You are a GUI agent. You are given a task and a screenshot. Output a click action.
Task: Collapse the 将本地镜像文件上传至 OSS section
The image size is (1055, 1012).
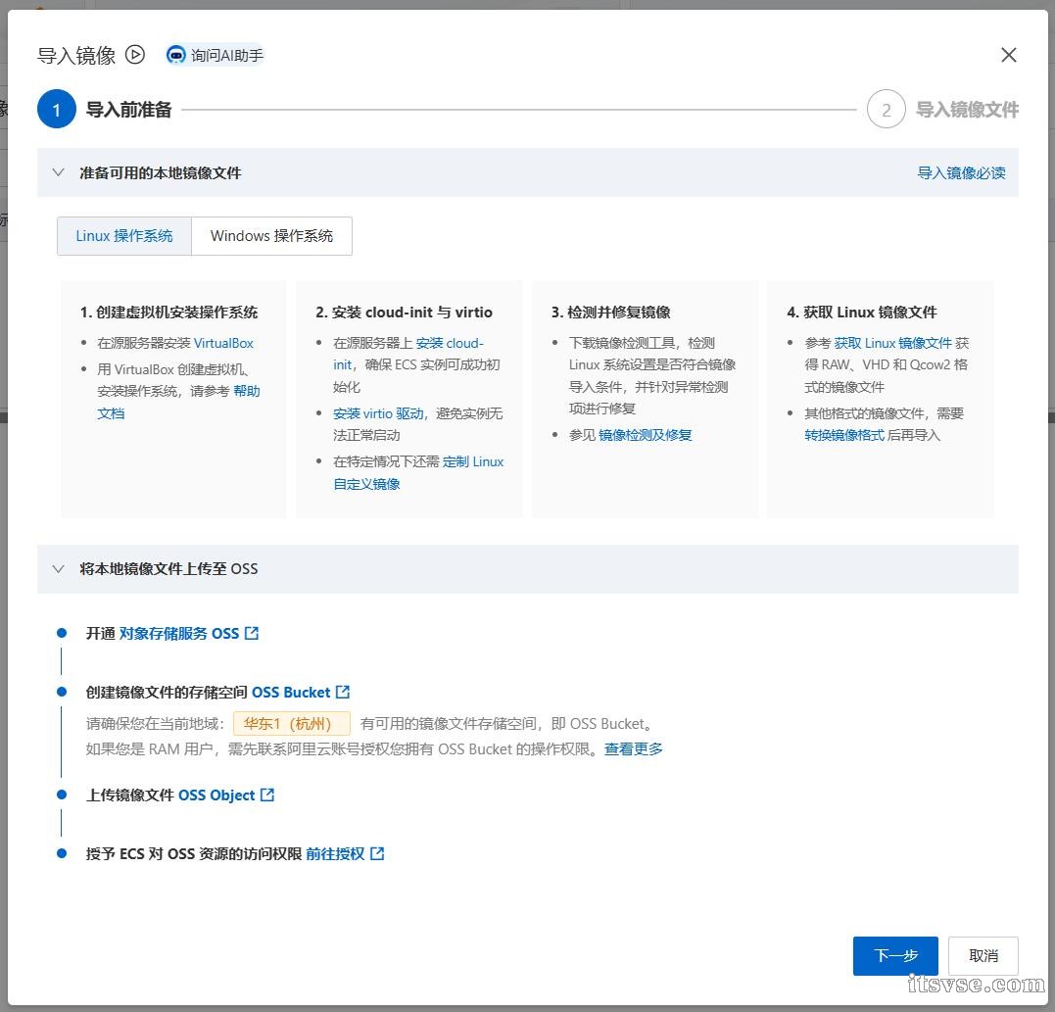(x=58, y=568)
